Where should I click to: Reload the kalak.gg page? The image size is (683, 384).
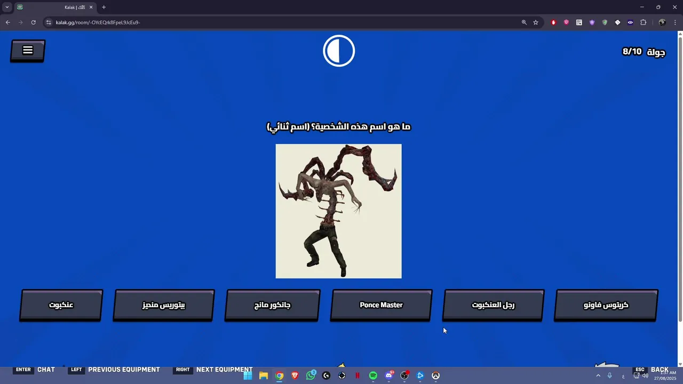point(33,22)
